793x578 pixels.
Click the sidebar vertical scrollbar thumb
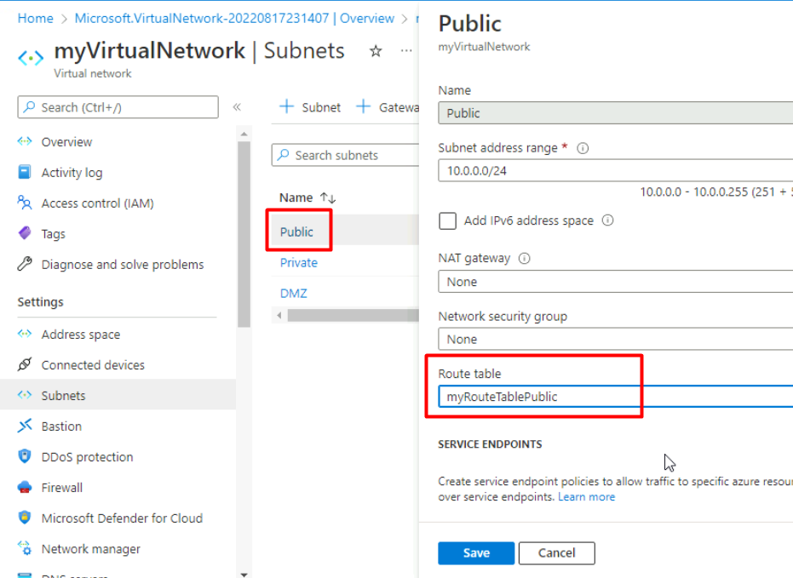tap(244, 234)
